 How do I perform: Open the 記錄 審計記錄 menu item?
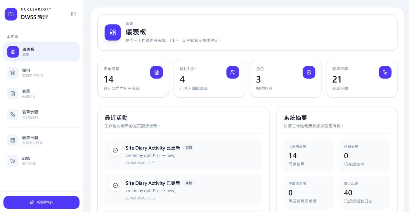click(41, 161)
